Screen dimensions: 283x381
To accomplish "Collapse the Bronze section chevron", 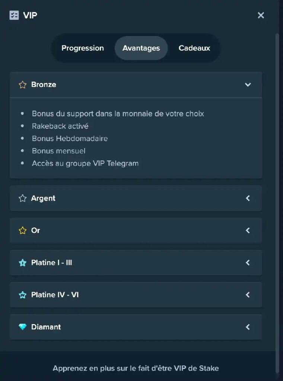I will point(248,84).
